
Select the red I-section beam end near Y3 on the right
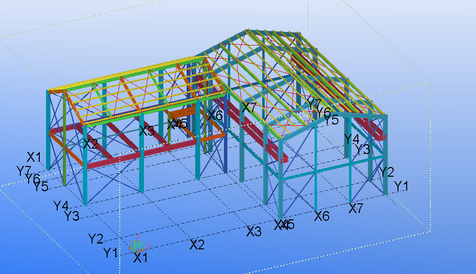382,137
